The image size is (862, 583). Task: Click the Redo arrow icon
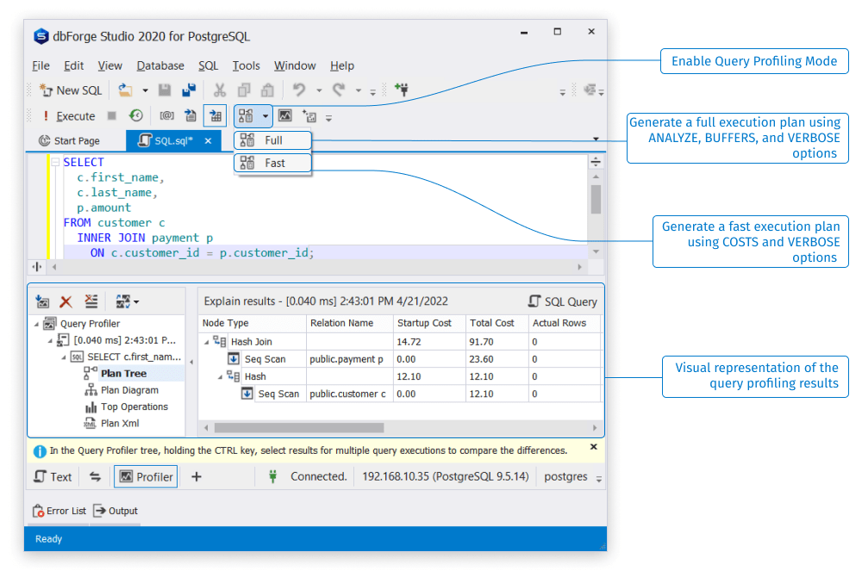(x=339, y=90)
